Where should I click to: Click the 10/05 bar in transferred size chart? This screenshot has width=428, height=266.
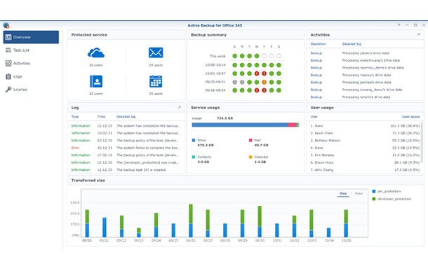pos(346,223)
